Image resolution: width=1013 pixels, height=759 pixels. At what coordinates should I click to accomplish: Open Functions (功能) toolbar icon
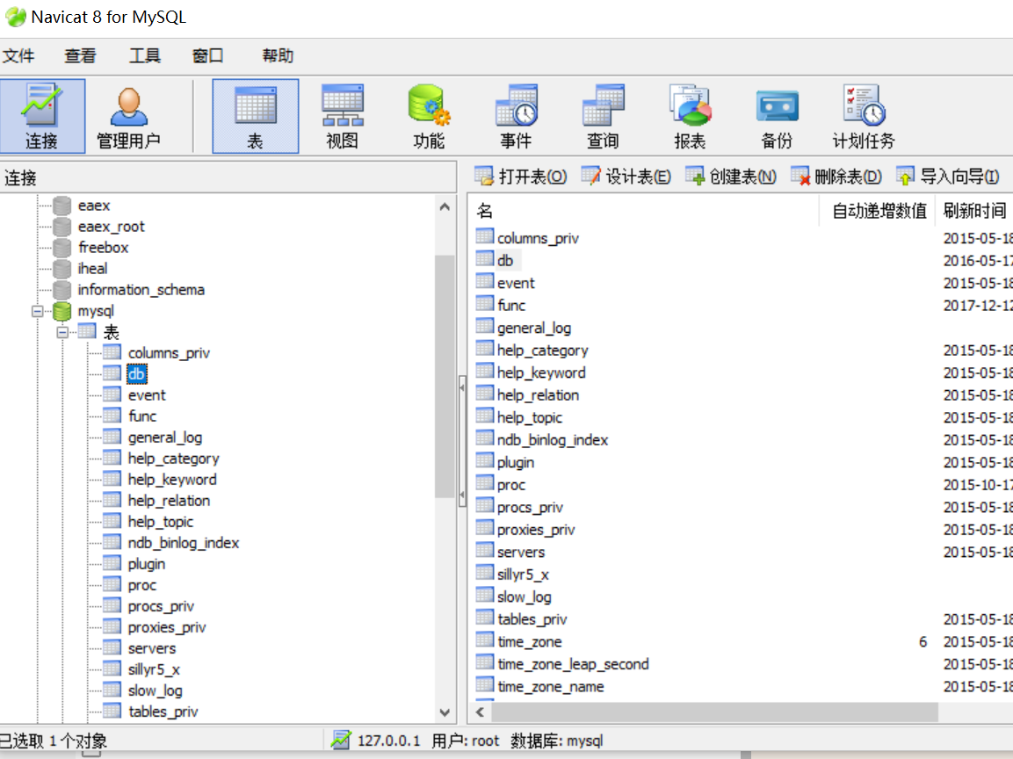pyautogui.click(x=429, y=116)
